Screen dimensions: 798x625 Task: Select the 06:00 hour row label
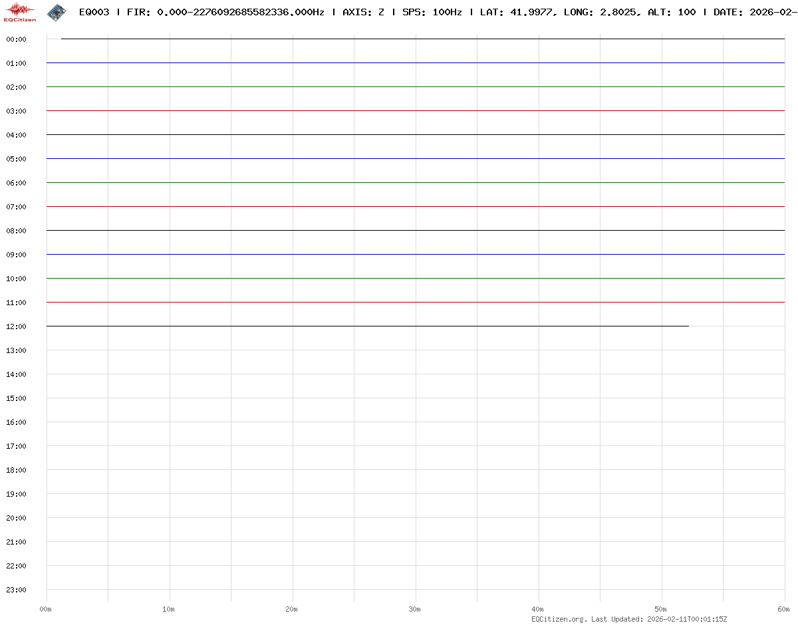(x=16, y=183)
